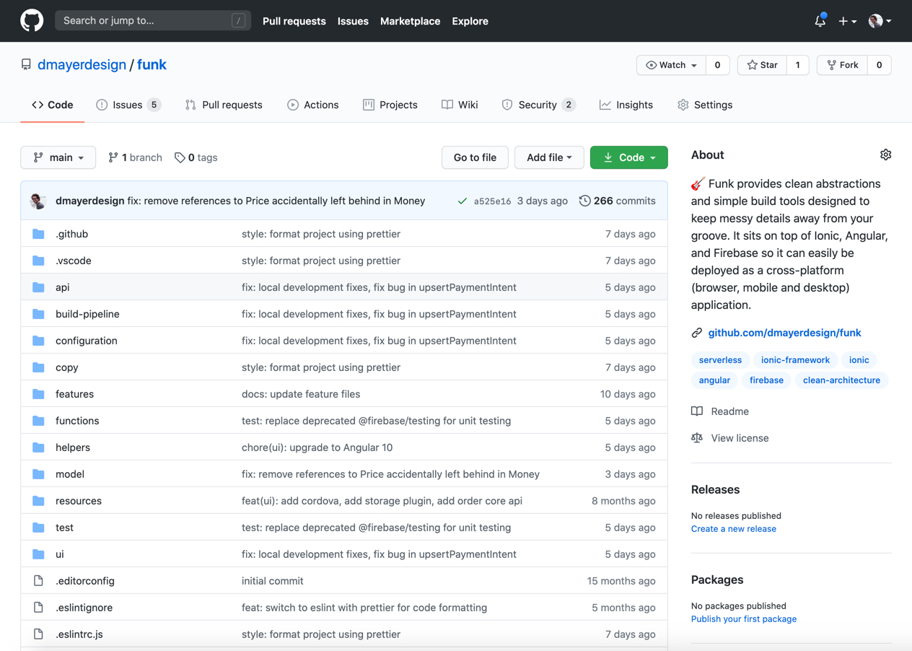The height and width of the screenshot is (651, 912).
Task: Switch to the Issues tab
Action: coord(128,105)
